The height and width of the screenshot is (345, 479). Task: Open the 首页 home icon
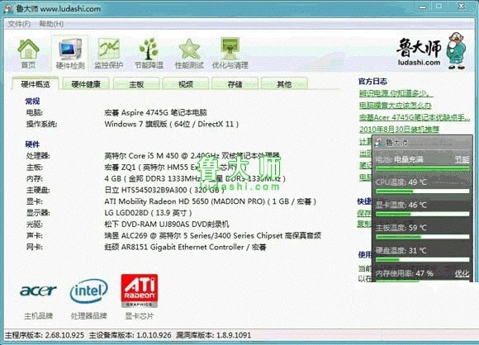tap(28, 54)
